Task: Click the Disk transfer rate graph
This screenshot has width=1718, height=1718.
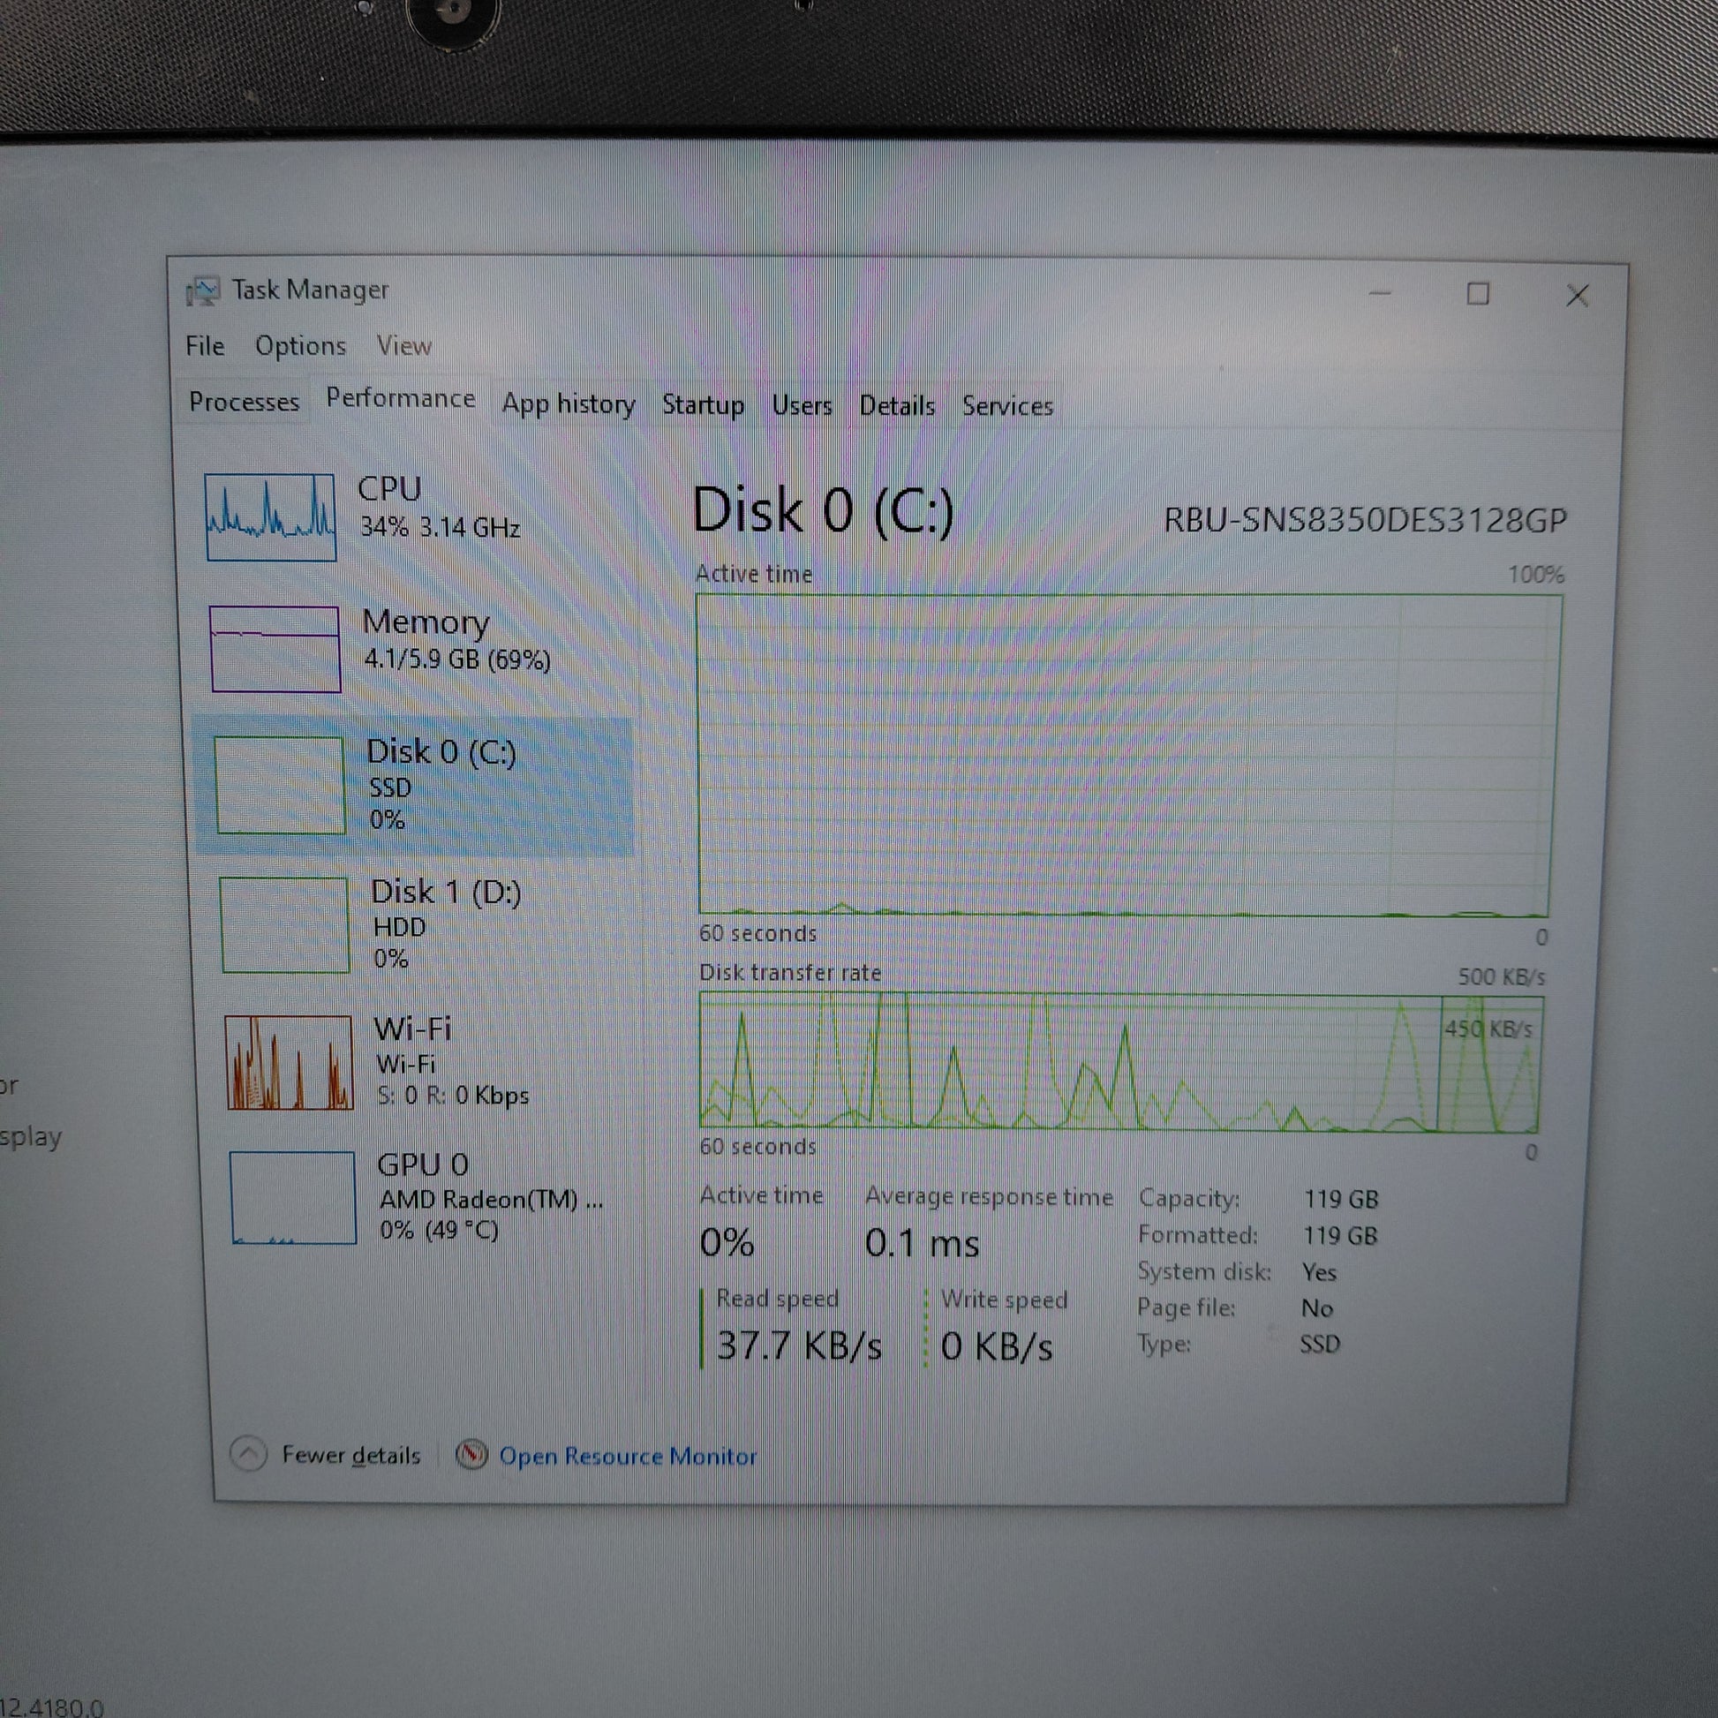Action: (x=1119, y=1063)
